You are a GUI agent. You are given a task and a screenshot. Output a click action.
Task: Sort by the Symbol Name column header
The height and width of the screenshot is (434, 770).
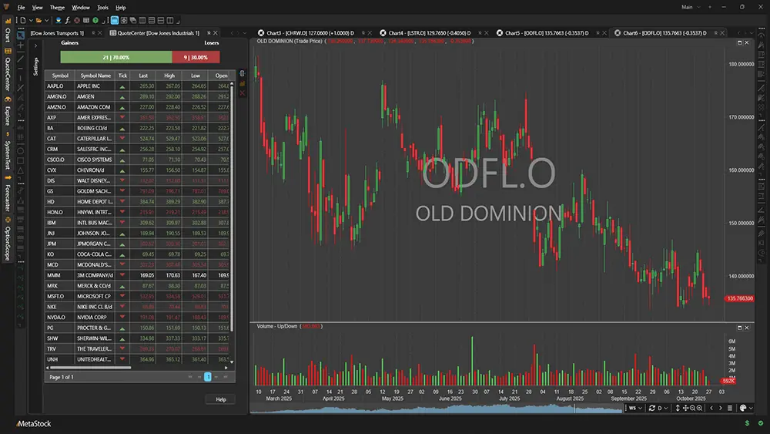point(94,76)
